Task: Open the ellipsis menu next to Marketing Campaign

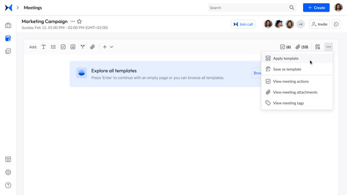Action: coord(73,22)
